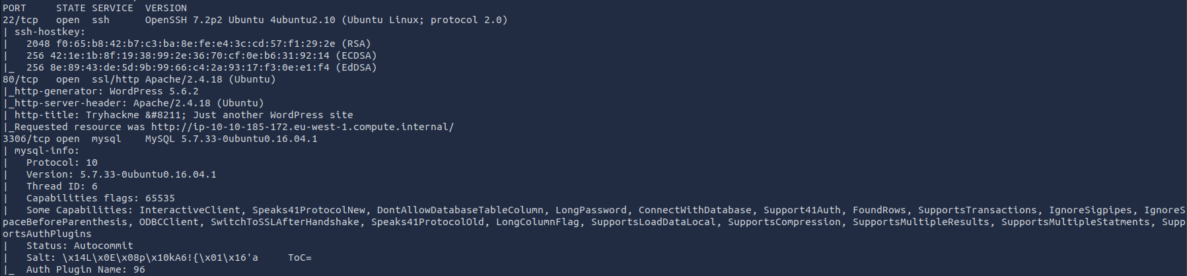1187x276 pixels.
Task: Click the VERSION column header
Action: (x=166, y=8)
